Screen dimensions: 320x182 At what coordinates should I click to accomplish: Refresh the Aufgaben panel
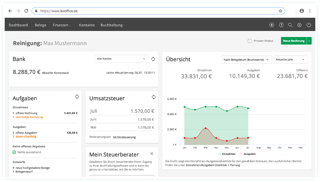point(77,97)
